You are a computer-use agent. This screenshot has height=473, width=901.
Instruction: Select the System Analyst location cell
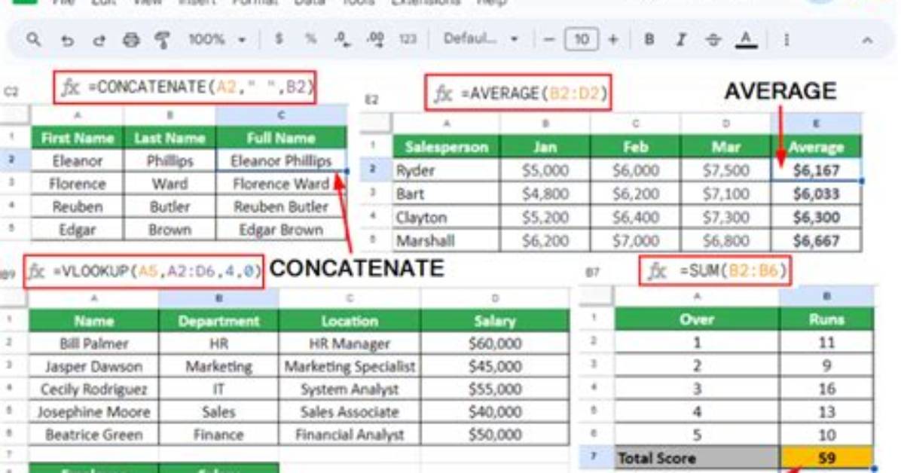tap(350, 389)
